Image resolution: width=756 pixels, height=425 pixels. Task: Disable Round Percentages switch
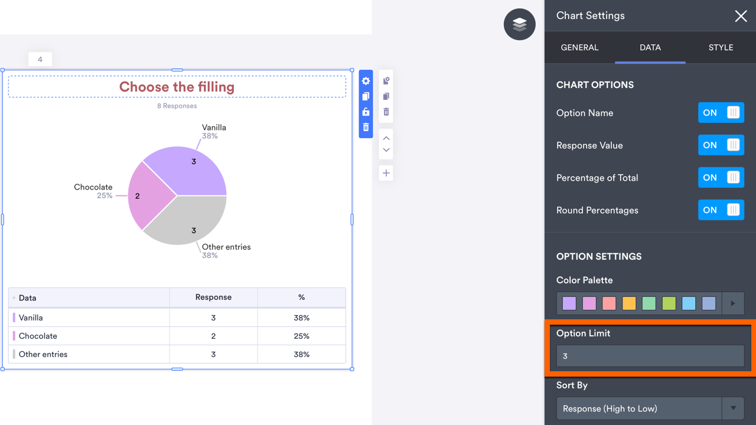click(x=721, y=210)
